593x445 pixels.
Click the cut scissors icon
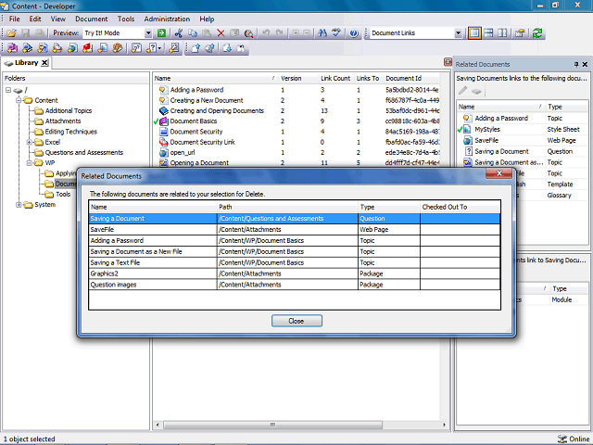click(x=179, y=33)
